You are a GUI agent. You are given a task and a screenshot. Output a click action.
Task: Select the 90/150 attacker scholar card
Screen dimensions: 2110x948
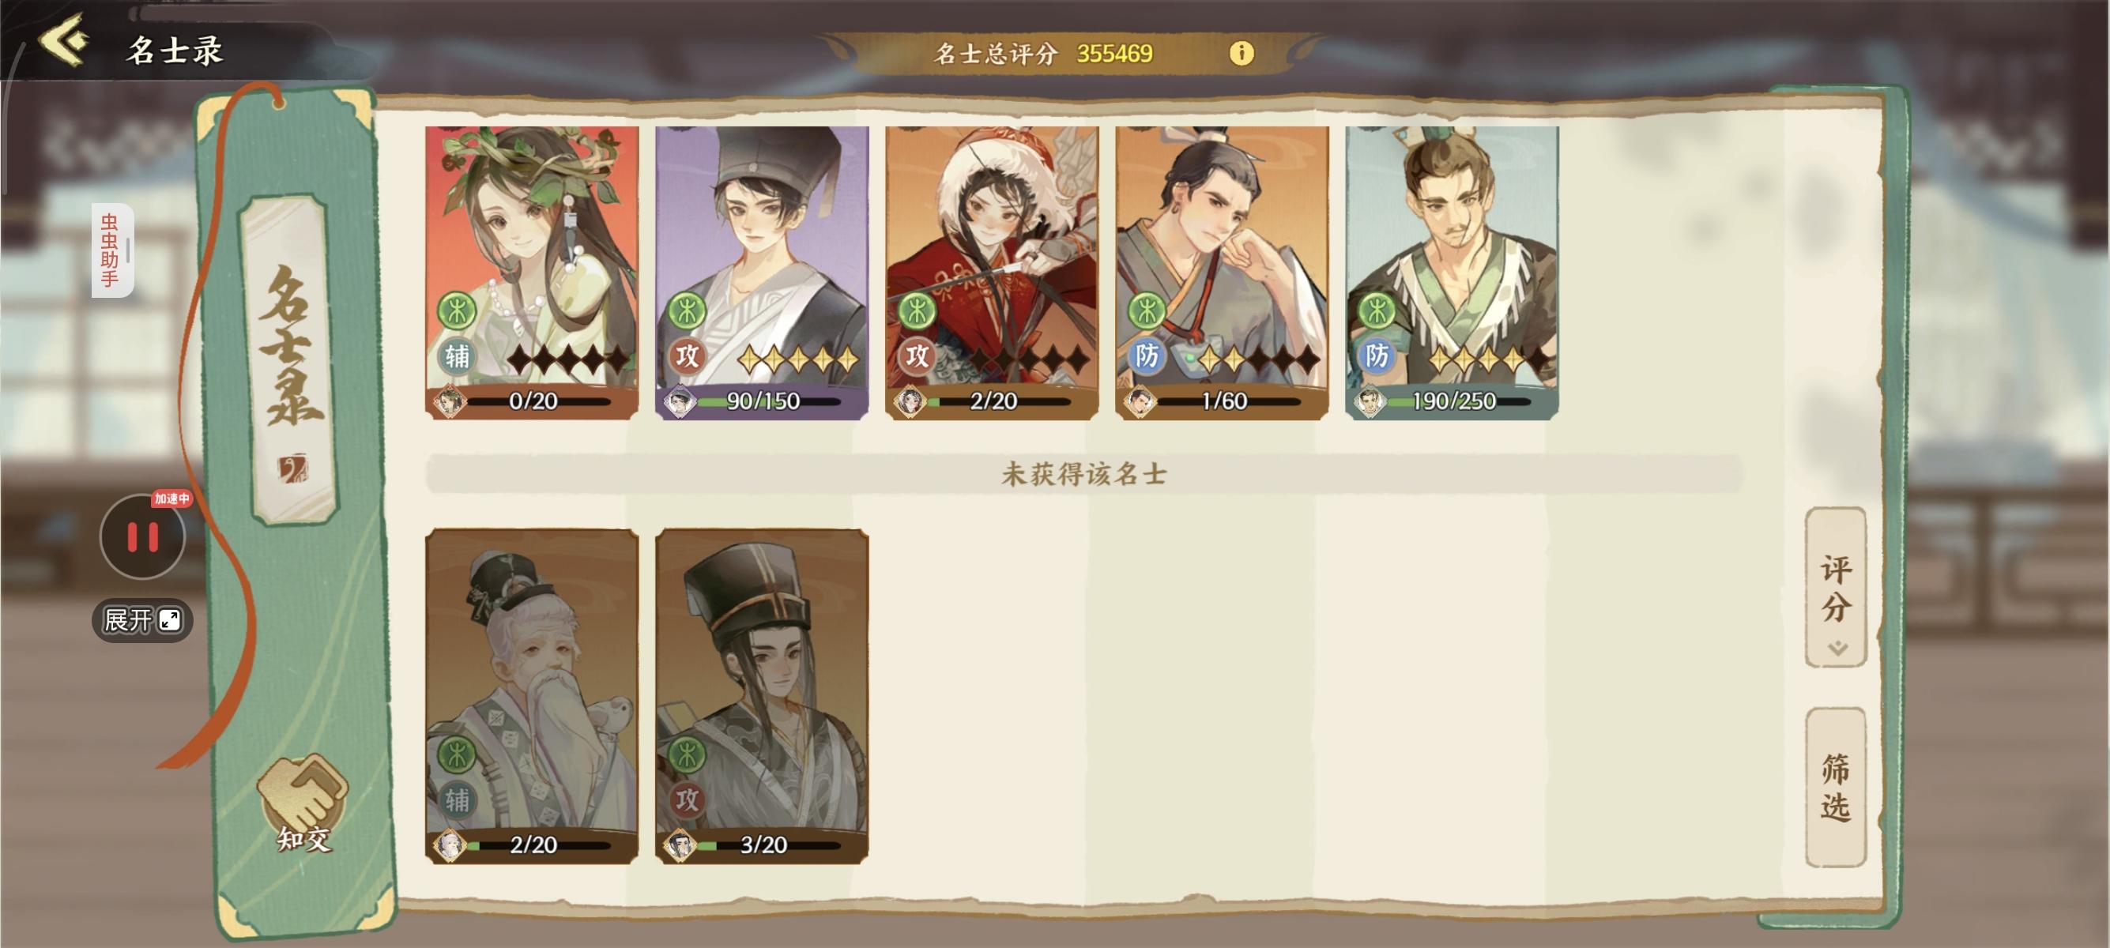click(x=762, y=273)
